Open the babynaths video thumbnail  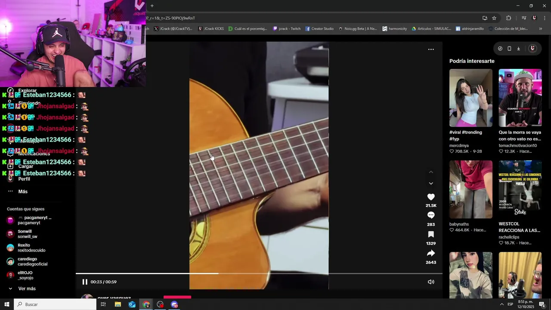[x=471, y=189]
